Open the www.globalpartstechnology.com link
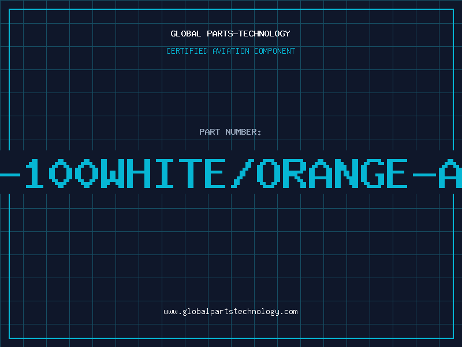This screenshot has width=462, height=347. click(x=230, y=312)
